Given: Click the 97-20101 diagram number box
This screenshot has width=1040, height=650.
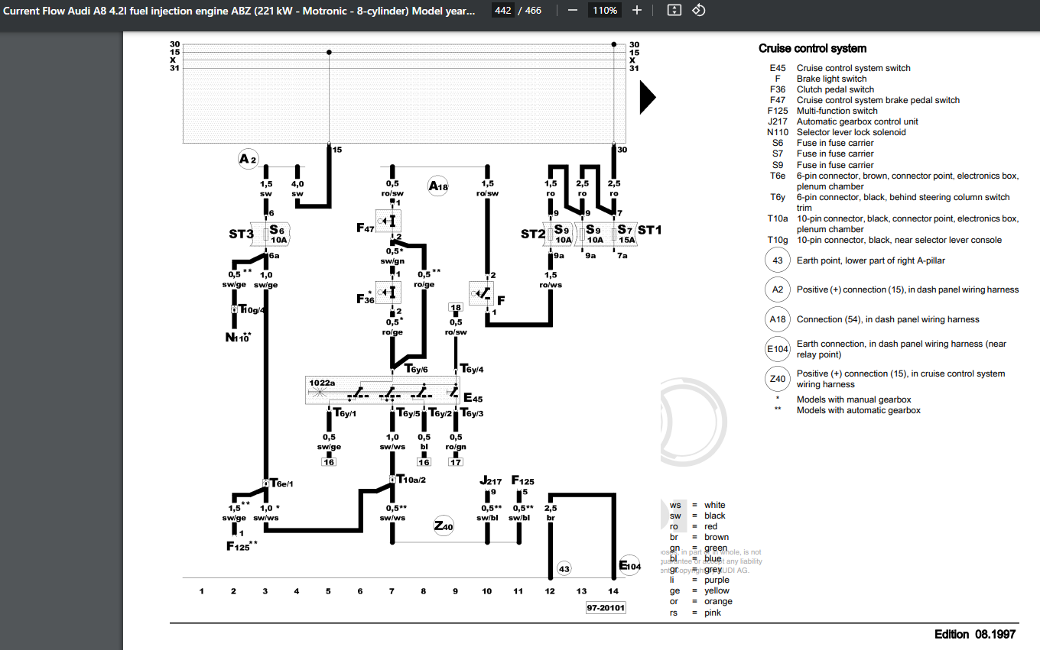Looking at the screenshot, I should tap(606, 607).
